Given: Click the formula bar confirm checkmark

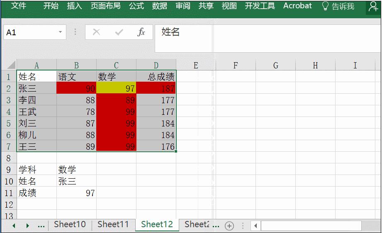Looking at the screenshot, I should (x=119, y=32).
